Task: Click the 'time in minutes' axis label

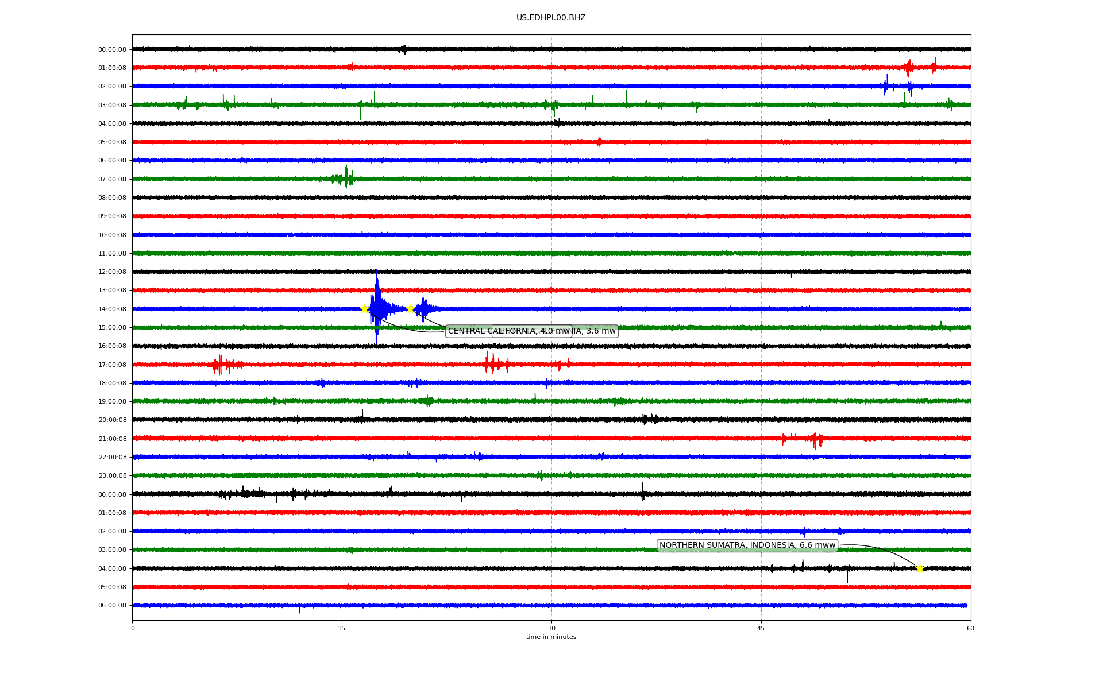Action: click(551, 637)
